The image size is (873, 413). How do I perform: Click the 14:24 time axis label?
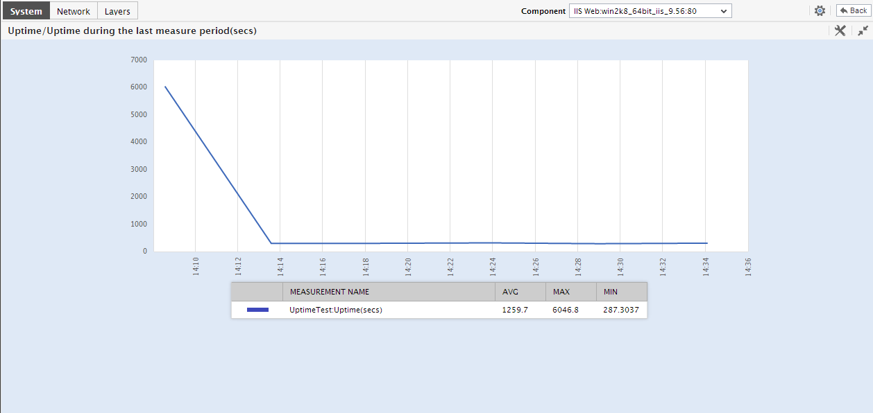[493, 267]
